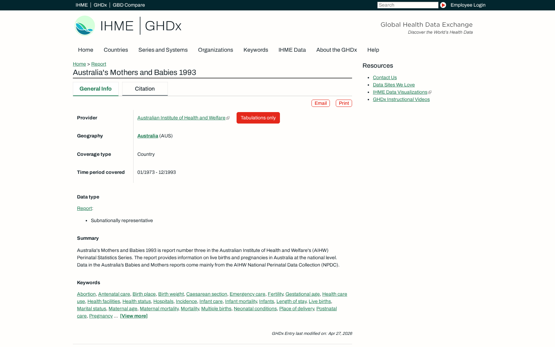The image size is (555, 347).
Task: Select the General Info tab
Action: 95,89
